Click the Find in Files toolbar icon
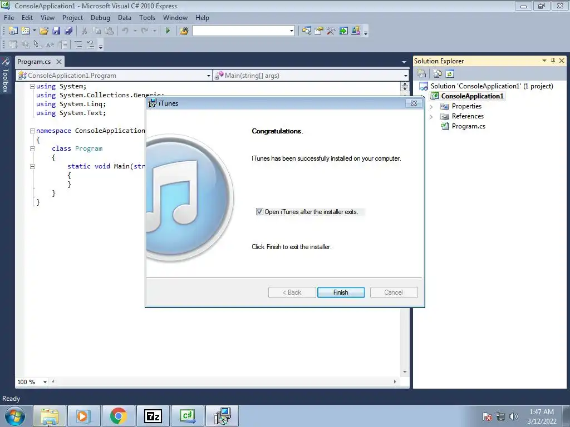Image resolution: width=570 pixels, height=427 pixels. tap(184, 31)
